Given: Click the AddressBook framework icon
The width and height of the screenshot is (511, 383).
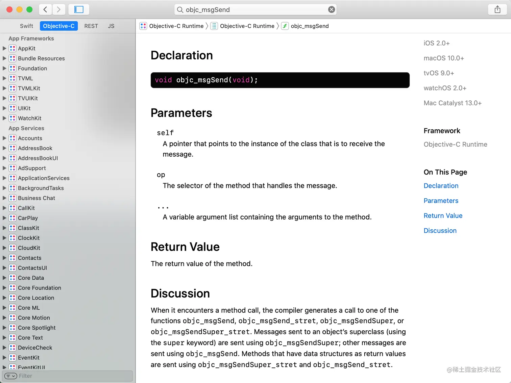Looking at the screenshot, I should [x=13, y=148].
